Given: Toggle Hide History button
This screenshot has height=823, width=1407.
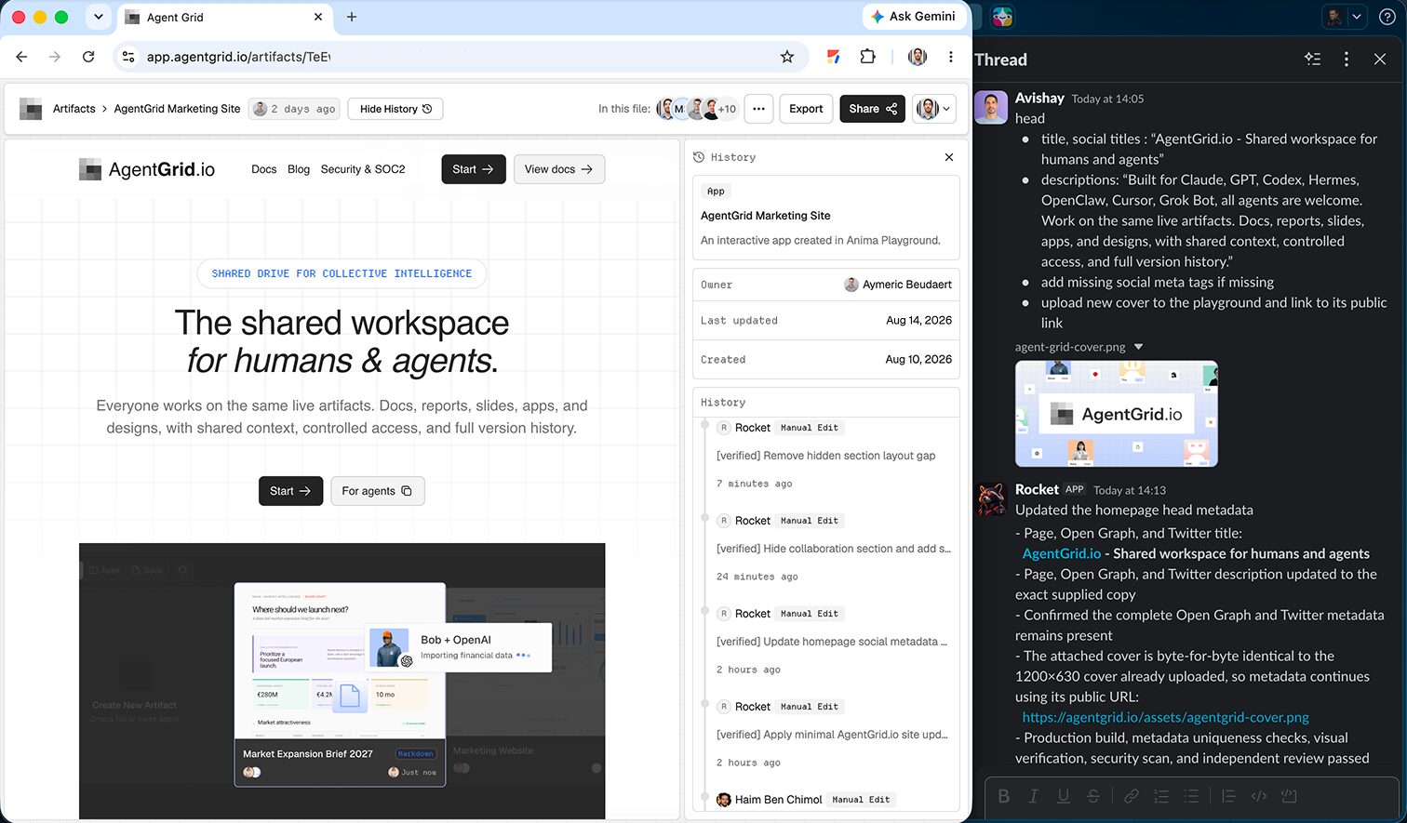Looking at the screenshot, I should 395,109.
